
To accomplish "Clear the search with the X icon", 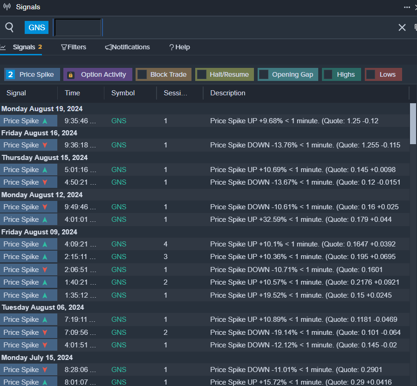I will (402, 27).
